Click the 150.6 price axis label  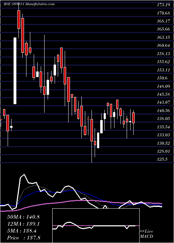tap(163, 78)
